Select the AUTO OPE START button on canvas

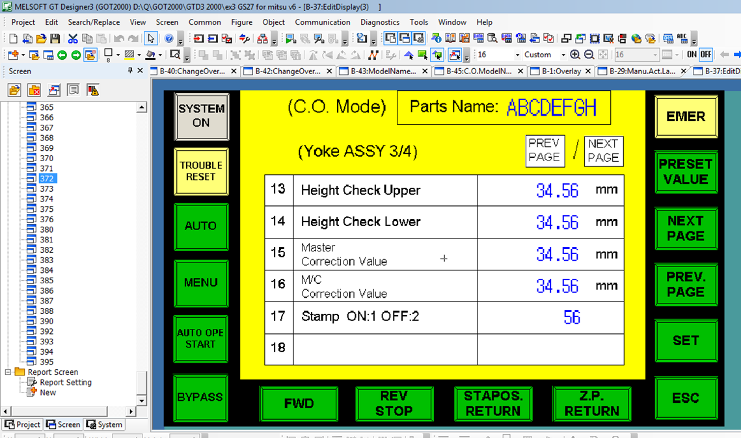(x=201, y=339)
